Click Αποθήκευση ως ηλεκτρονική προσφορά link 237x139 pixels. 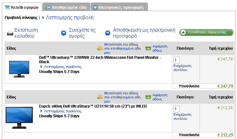(144, 33)
